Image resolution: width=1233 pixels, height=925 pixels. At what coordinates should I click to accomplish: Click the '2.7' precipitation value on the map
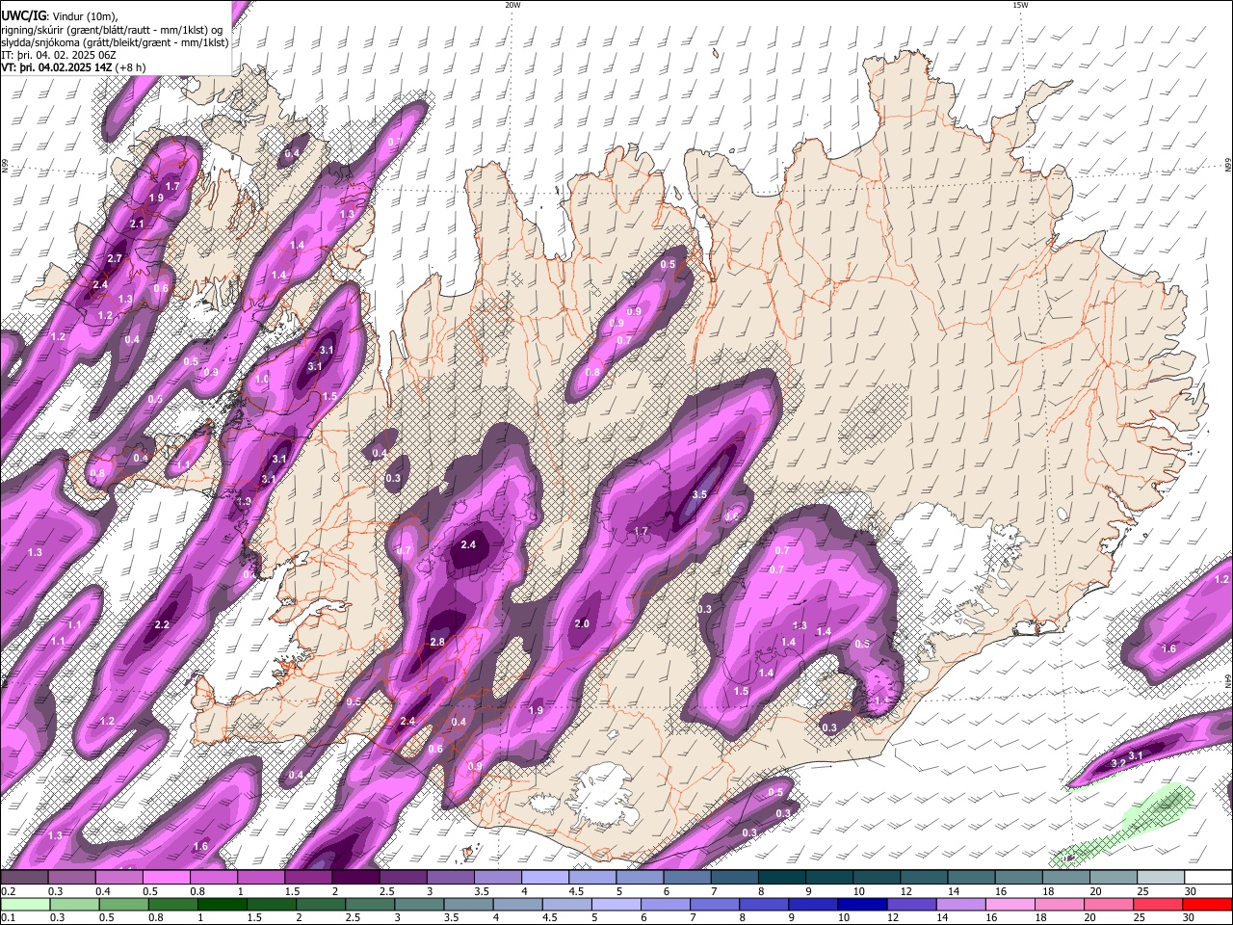tap(115, 258)
